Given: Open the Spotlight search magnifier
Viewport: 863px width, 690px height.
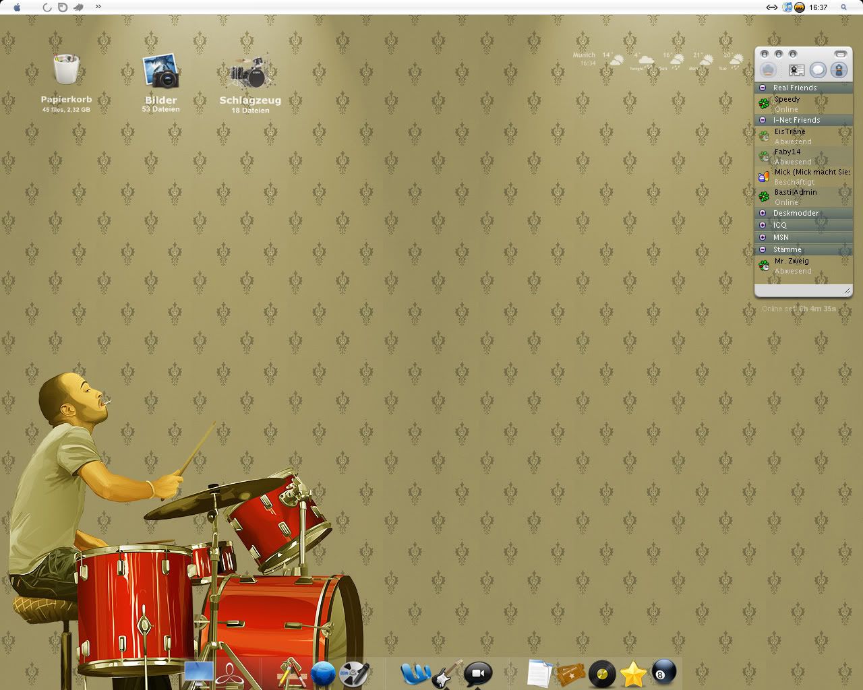Looking at the screenshot, I should coord(843,7).
